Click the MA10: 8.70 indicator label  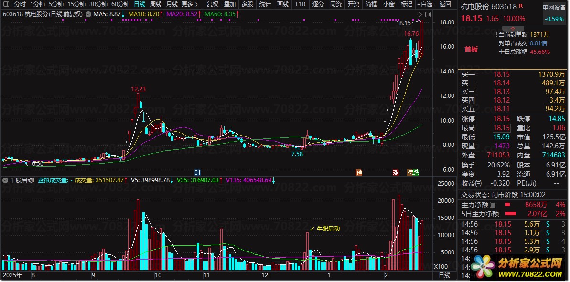click(x=143, y=14)
